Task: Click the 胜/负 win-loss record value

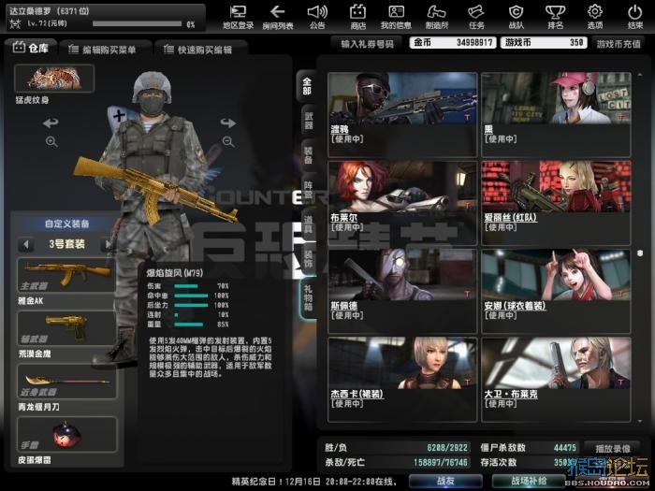Action: (447, 448)
